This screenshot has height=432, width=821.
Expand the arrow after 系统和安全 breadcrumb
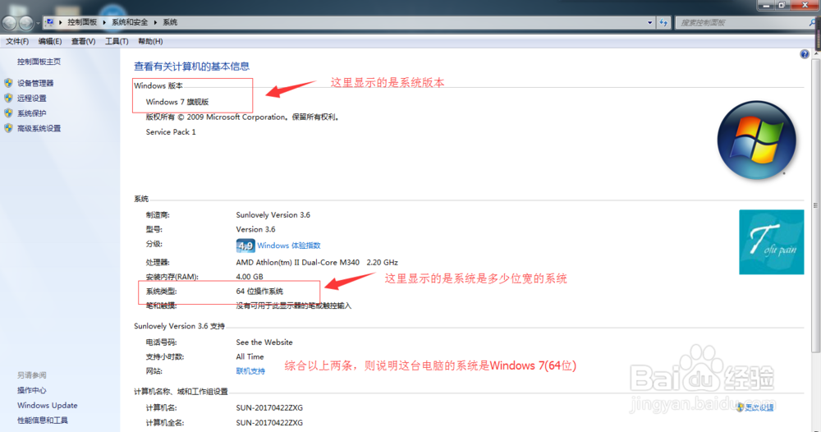(155, 22)
